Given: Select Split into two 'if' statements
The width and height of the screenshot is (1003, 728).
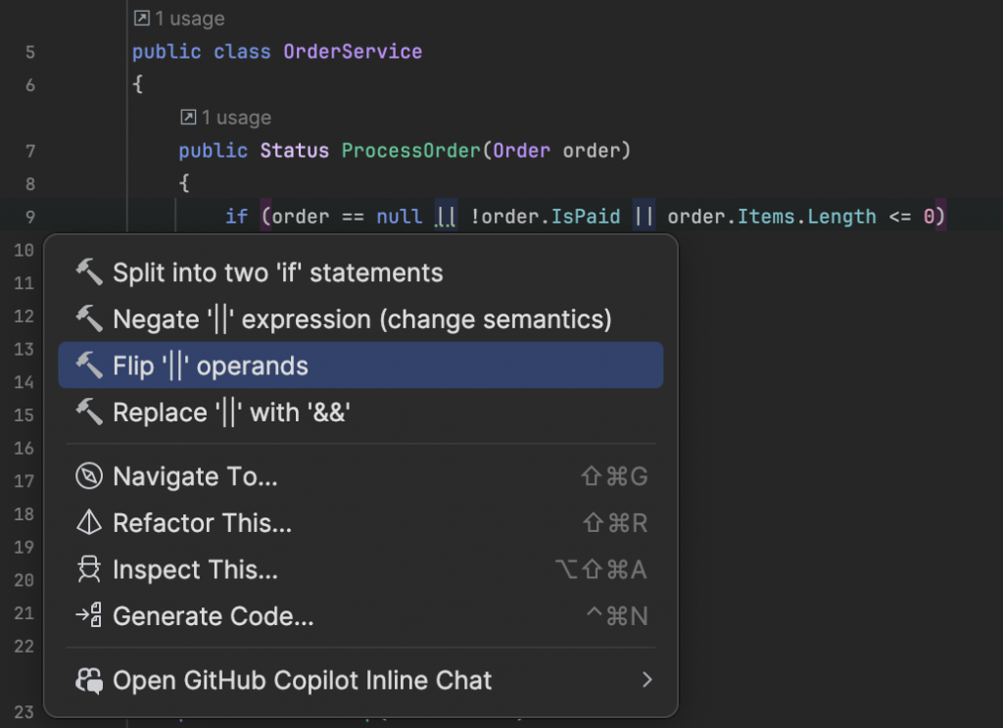Looking at the screenshot, I should coord(277,272).
